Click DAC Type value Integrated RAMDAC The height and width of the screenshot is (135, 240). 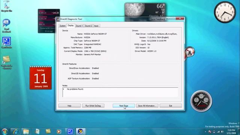(93, 44)
